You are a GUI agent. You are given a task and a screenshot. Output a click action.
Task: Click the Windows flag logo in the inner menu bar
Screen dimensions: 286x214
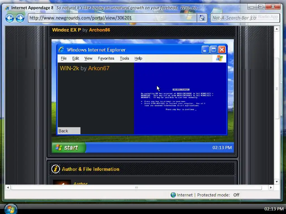click(220, 58)
